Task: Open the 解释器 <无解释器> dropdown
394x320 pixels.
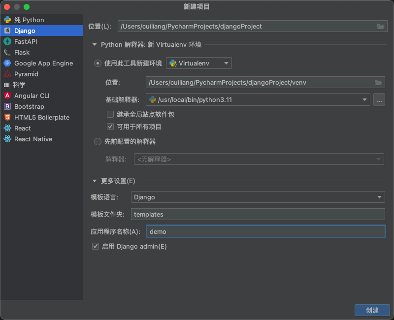Action: pos(259,159)
